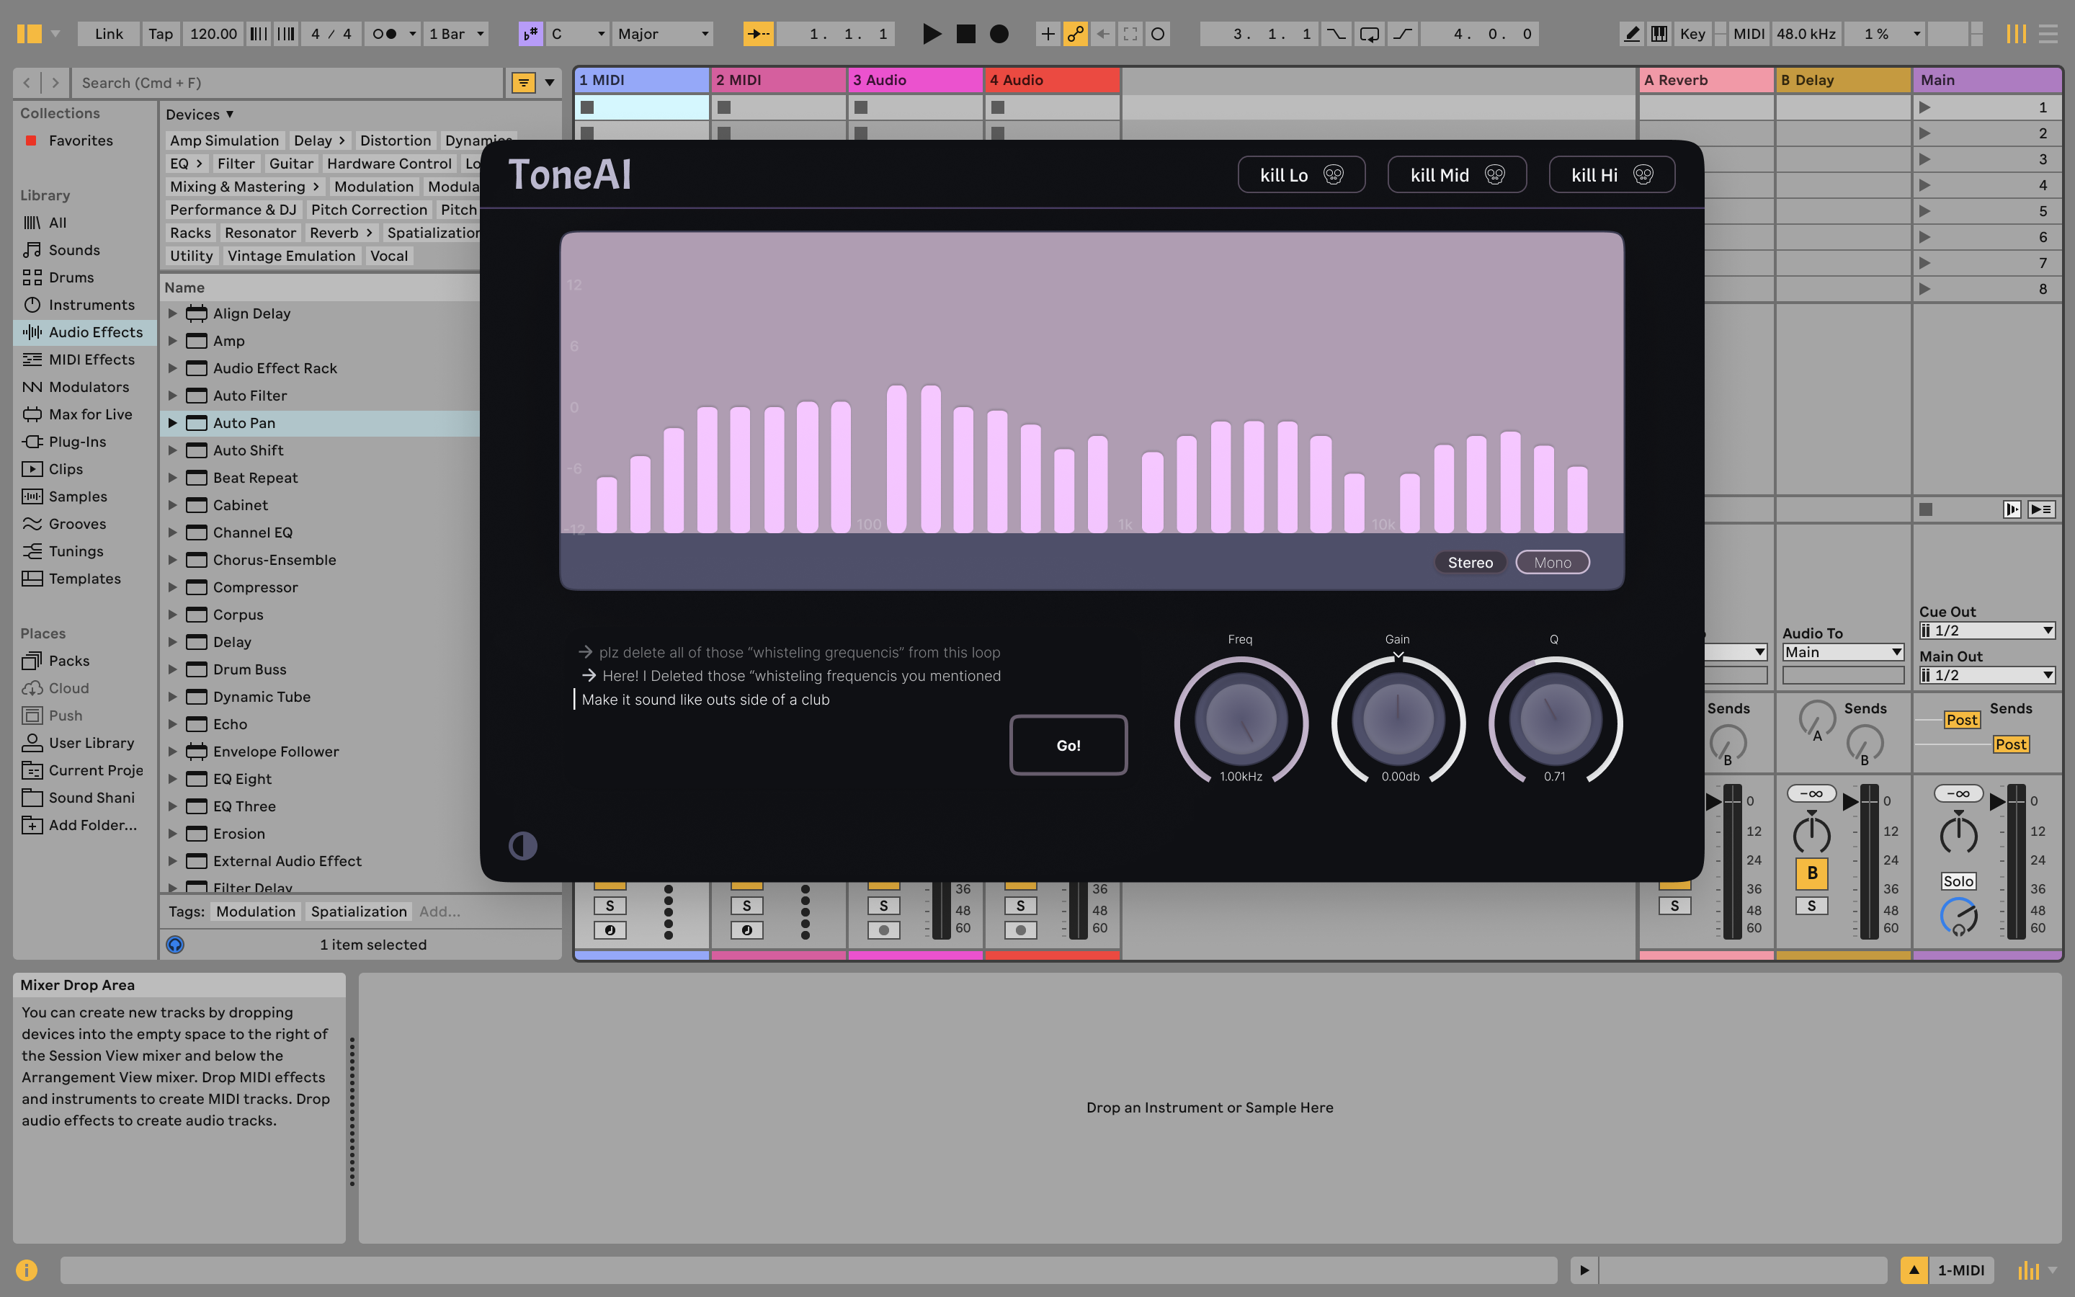Click the Go! button in ToneAI
2075x1297 pixels.
coord(1068,746)
